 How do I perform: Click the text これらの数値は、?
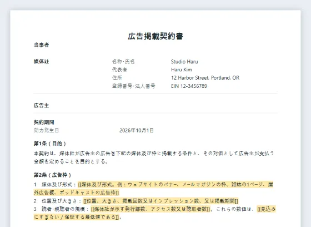click(235, 209)
